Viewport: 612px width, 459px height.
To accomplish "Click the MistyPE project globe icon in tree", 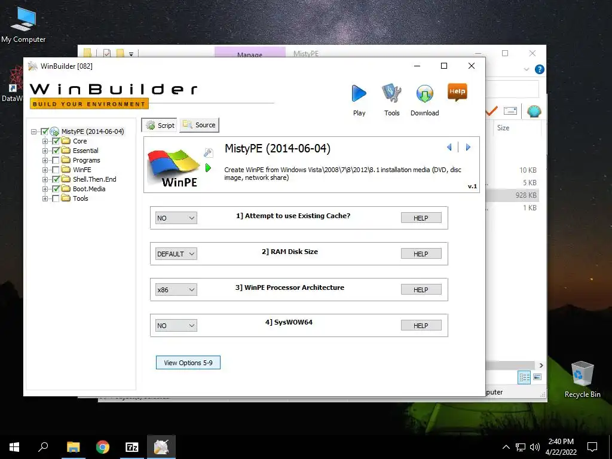I will 54,131.
